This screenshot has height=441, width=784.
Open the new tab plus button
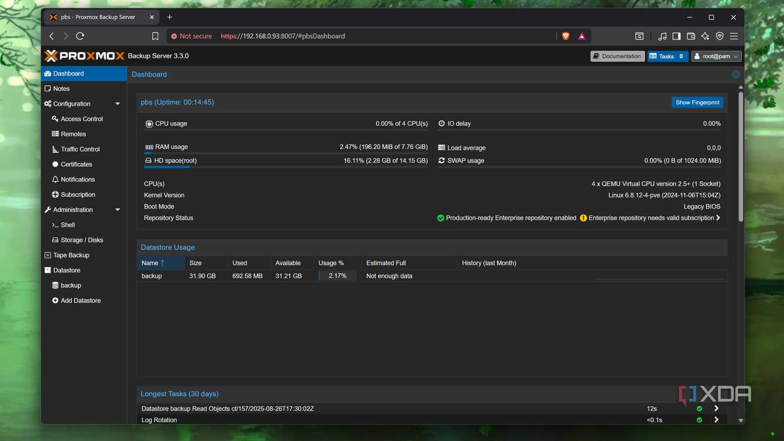click(169, 17)
